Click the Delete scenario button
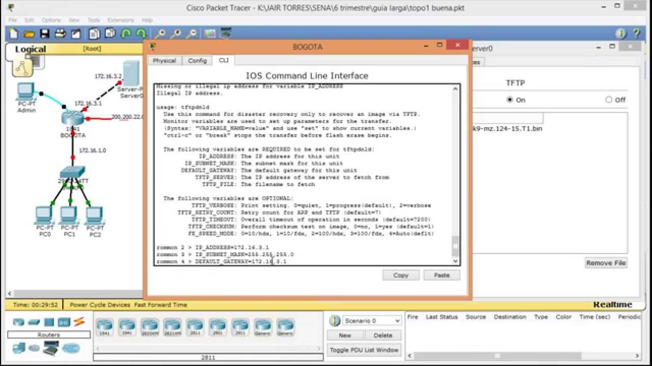This screenshot has height=366, width=652. tap(383, 335)
